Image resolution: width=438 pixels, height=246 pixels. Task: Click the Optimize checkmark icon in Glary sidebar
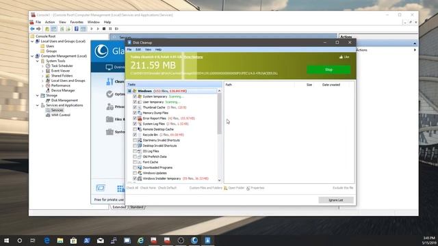point(109,94)
